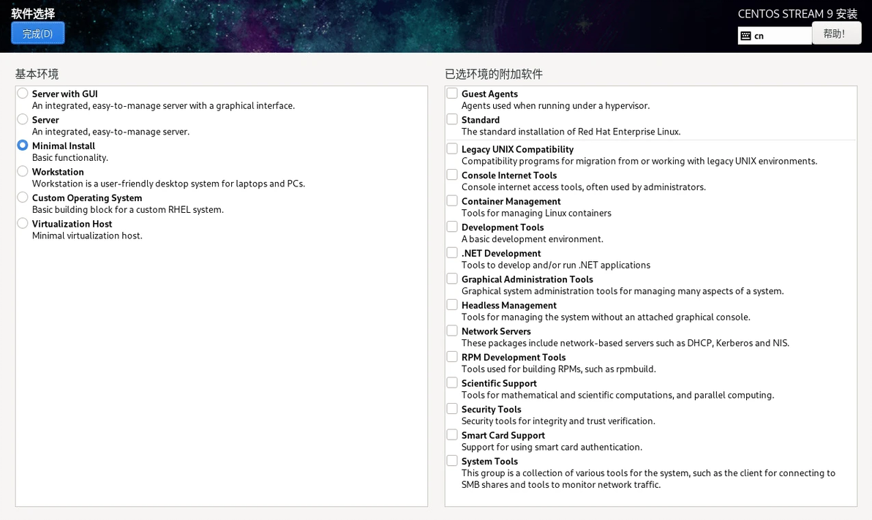Screen dimensions: 872x520
Task: Enable the Guest Agents checkbox
Action: 452,94
